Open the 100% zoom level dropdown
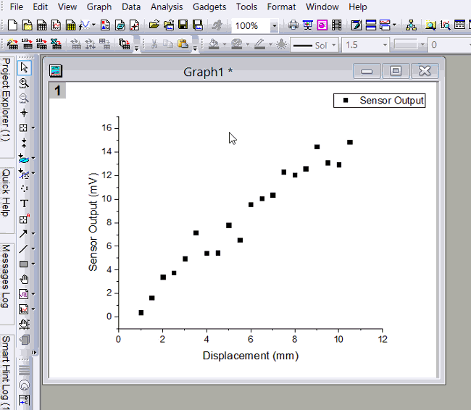This screenshot has width=471, height=410. coord(274,26)
